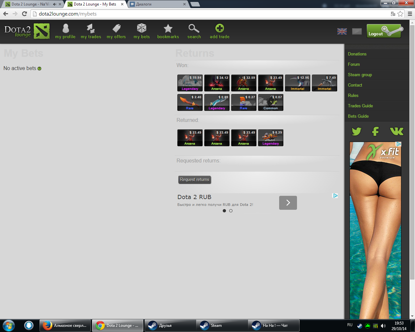Click the Dota 2 Lounge logo
Screen dimensions: 415x332
point(27,31)
